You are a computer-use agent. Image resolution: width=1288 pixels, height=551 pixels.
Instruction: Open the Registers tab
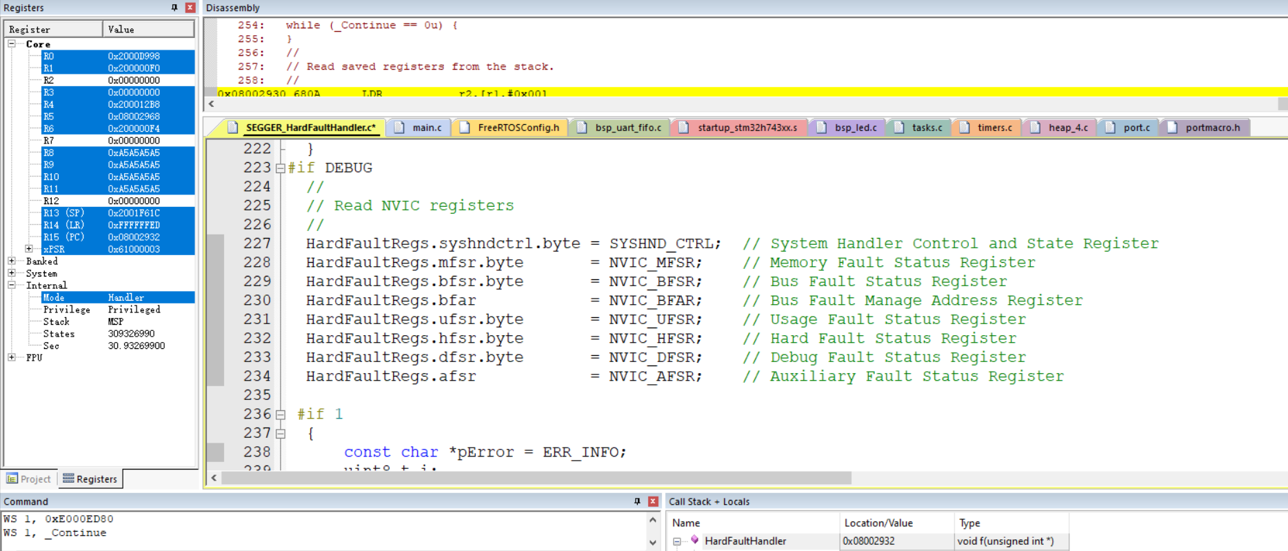[90, 479]
